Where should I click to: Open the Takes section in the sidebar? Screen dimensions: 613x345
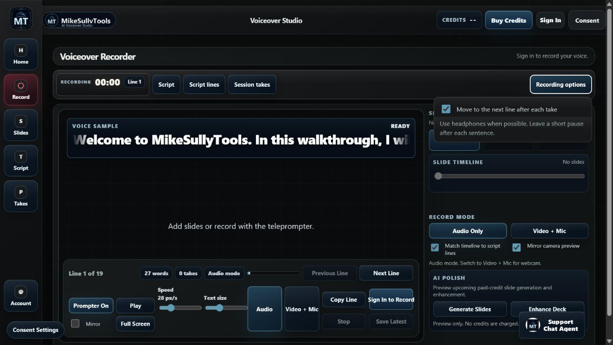(x=21, y=196)
